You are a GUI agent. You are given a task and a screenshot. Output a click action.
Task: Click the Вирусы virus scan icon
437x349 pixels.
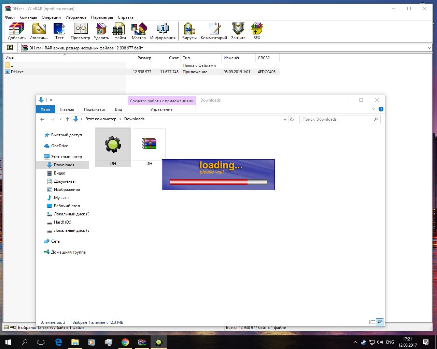[189, 31]
